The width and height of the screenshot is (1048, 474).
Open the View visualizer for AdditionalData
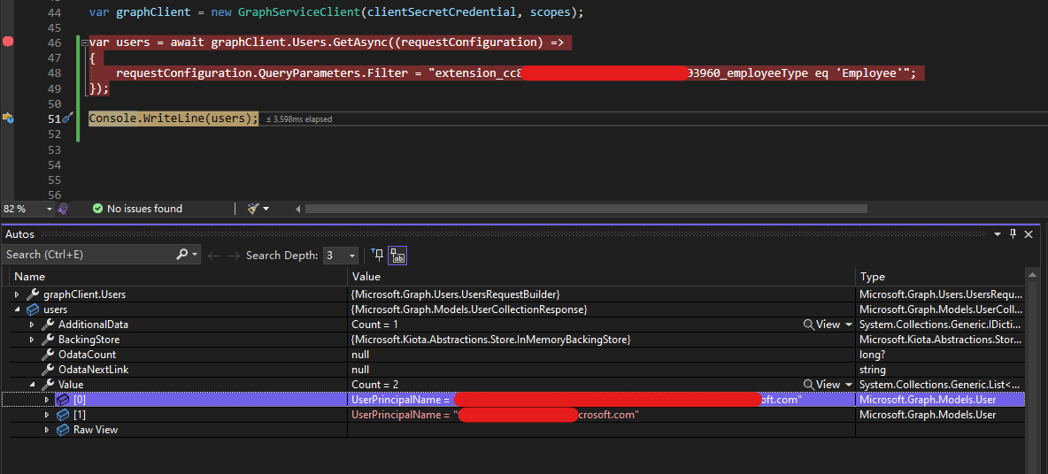pos(822,325)
